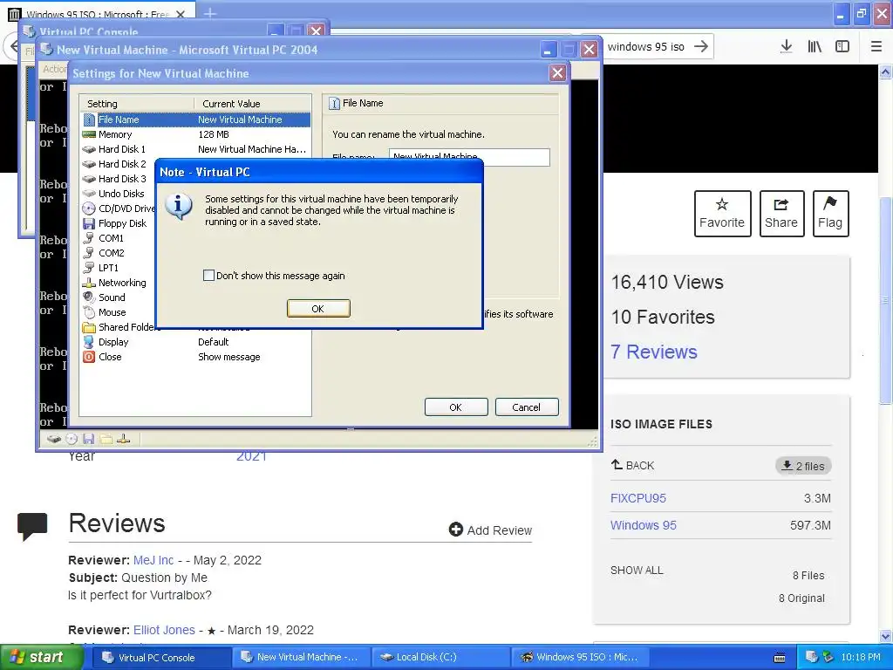Select the Networking setting icon
Image resolution: width=893 pixels, height=670 pixels.
89,283
